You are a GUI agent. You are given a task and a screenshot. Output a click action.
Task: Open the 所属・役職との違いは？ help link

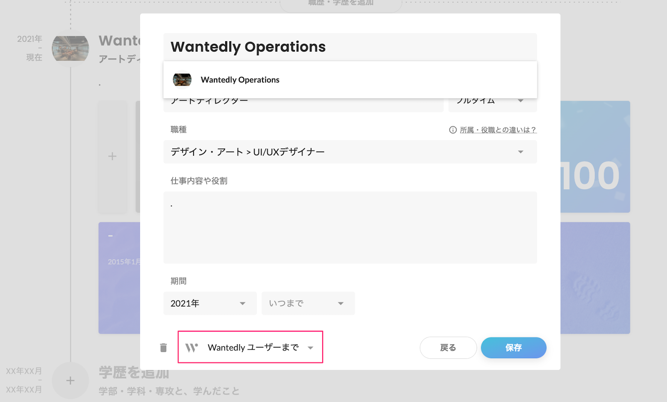(498, 130)
